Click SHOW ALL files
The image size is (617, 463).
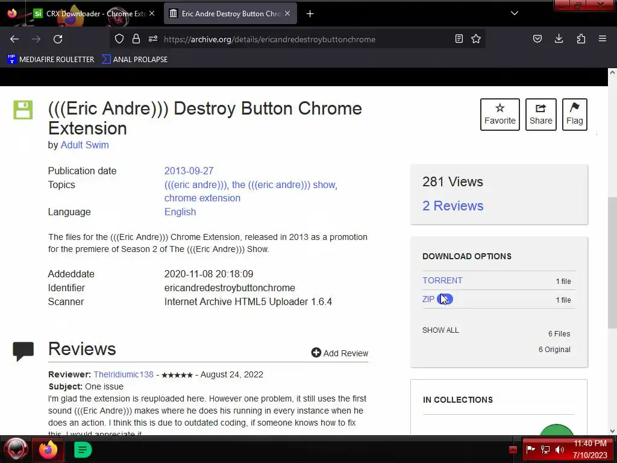pyautogui.click(x=440, y=330)
